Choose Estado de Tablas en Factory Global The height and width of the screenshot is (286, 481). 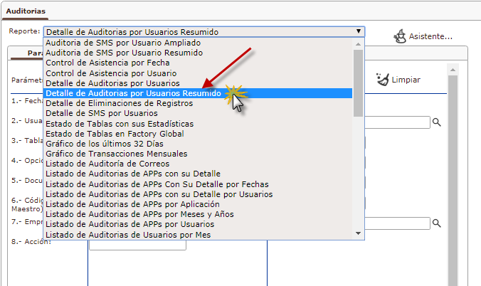(x=115, y=134)
